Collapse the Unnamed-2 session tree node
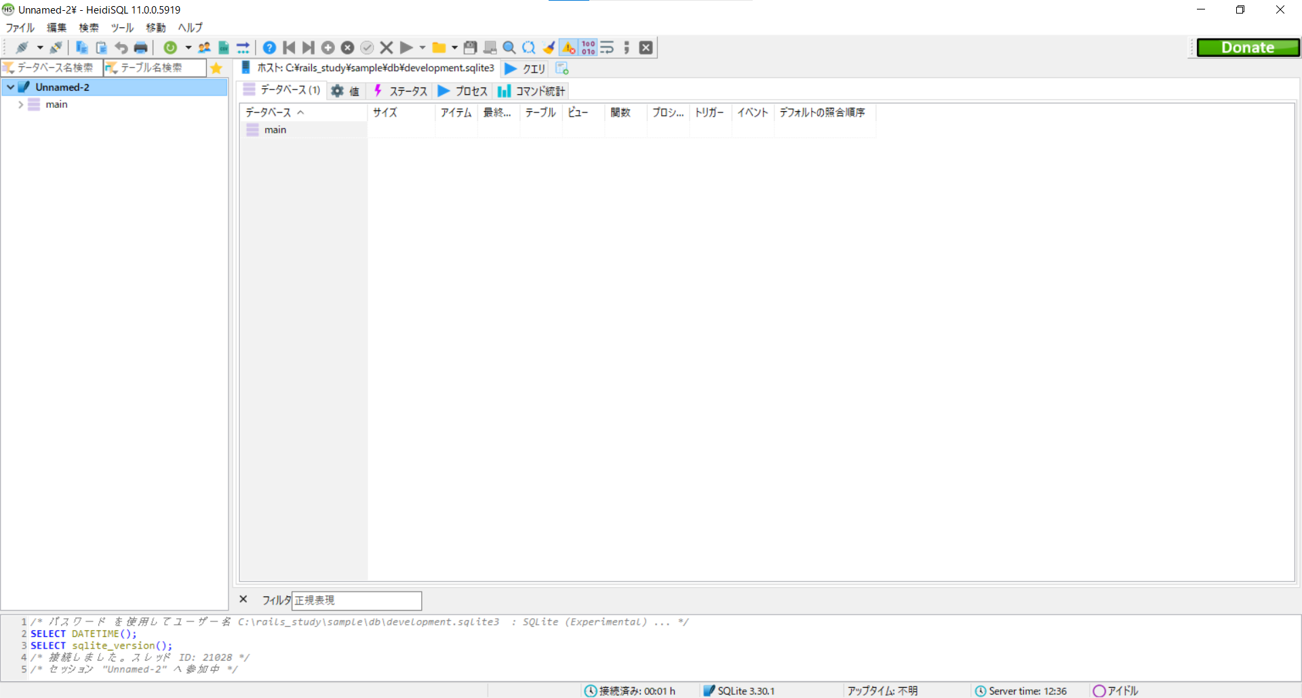Screen dimensions: 1302x698 coord(11,87)
